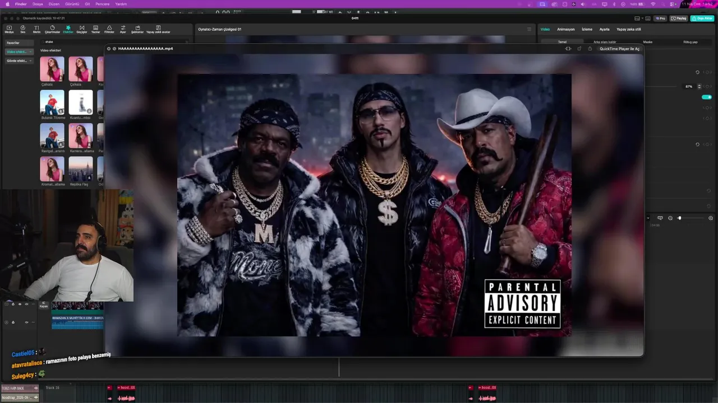Open the layout dropdown arrow near Pro
This screenshot has width=718, height=403.
(x=643, y=18)
